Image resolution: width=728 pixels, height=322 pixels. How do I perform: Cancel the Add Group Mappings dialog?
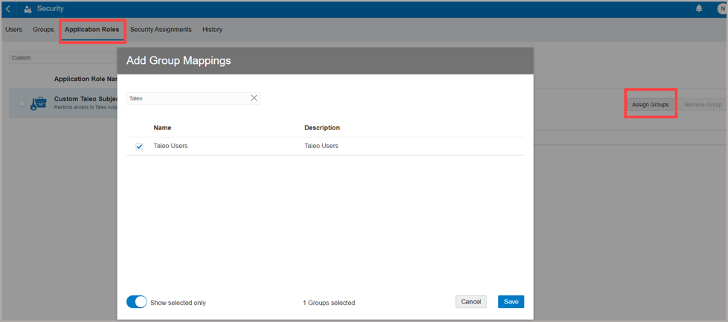(471, 302)
